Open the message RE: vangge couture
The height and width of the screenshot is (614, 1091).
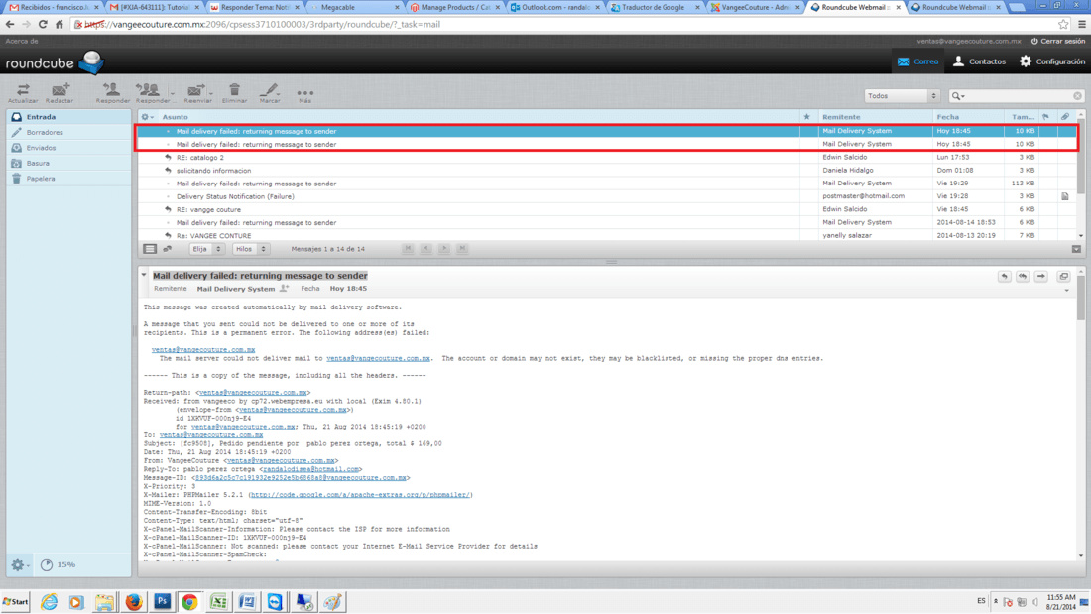(208, 209)
